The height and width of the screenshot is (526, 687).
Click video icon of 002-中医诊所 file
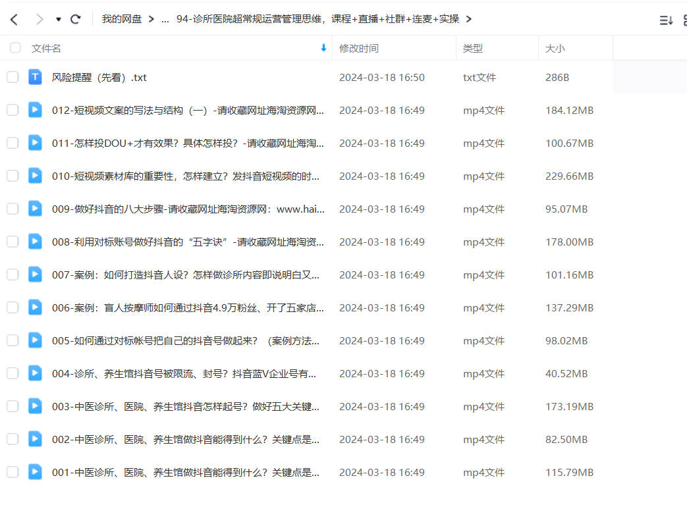(35, 438)
